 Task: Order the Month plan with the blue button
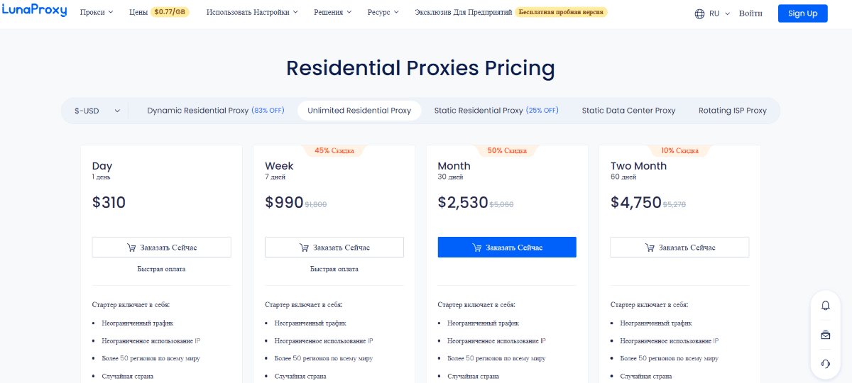pos(507,247)
